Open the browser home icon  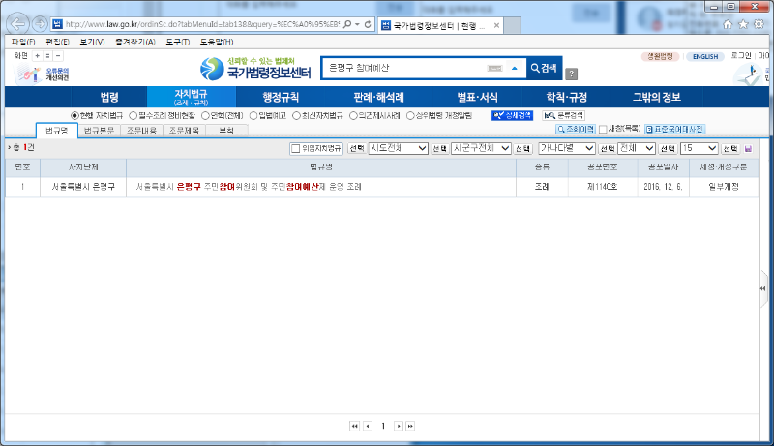pyautogui.click(x=728, y=24)
